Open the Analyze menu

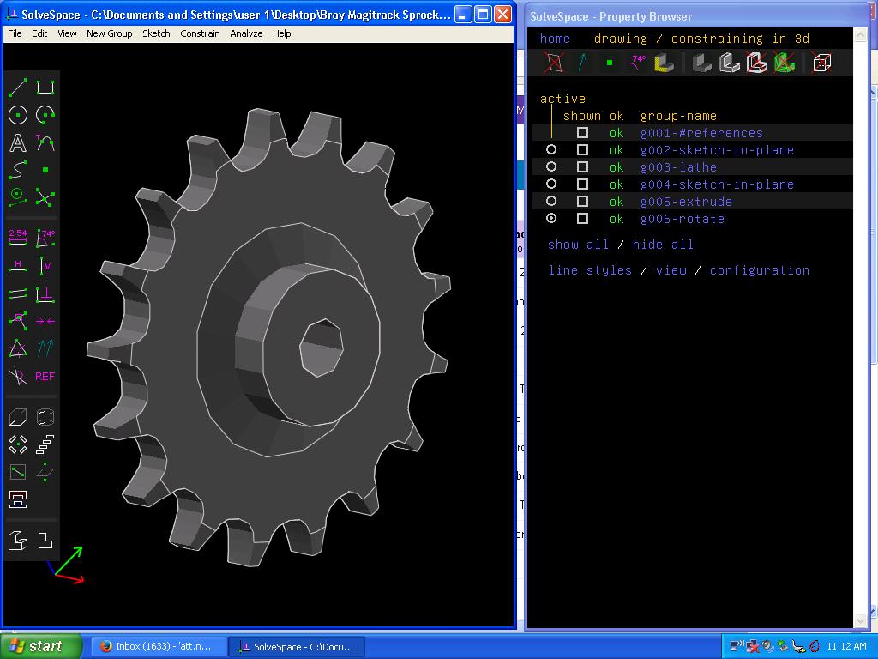(246, 33)
